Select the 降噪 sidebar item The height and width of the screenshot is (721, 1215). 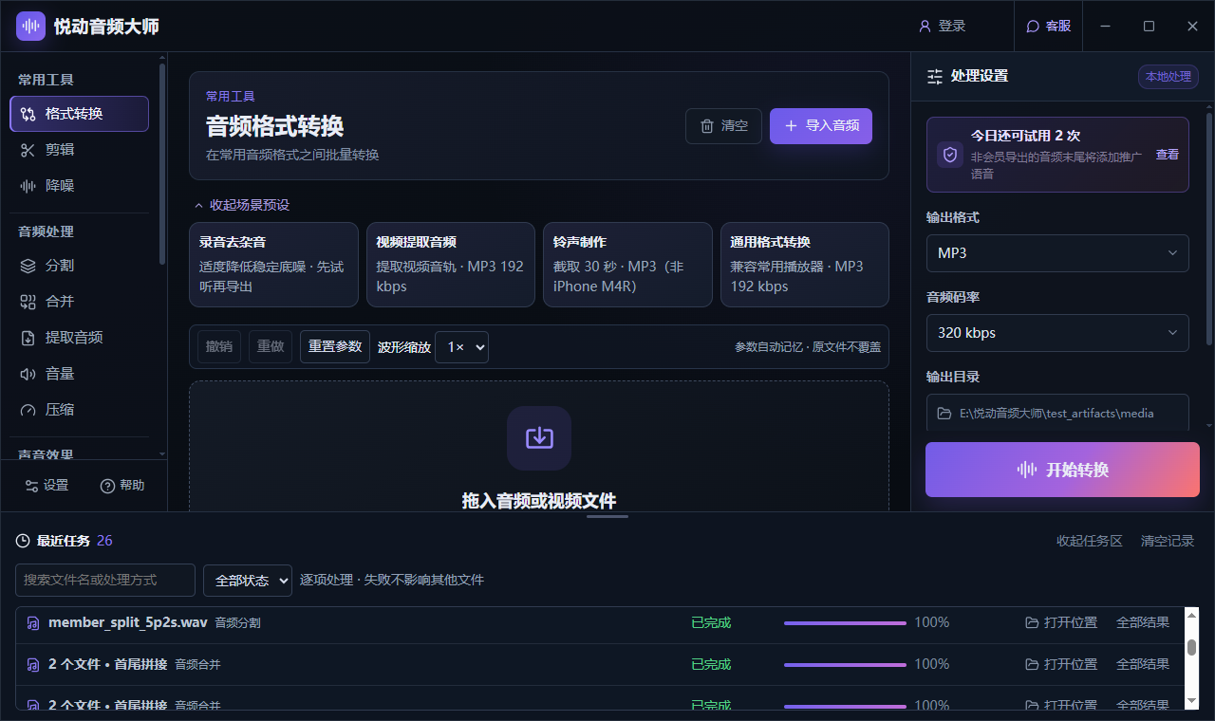coord(80,186)
